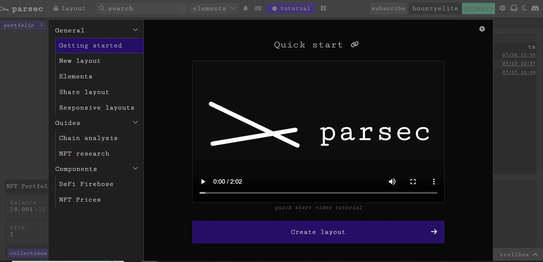Screen dimensions: 543x262
Task: Collapse the Guides section
Action: tap(135, 122)
